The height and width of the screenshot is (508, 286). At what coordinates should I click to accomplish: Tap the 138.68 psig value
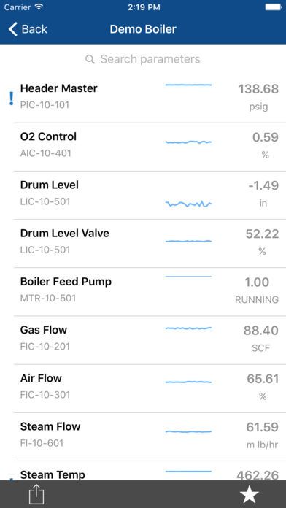(x=258, y=96)
